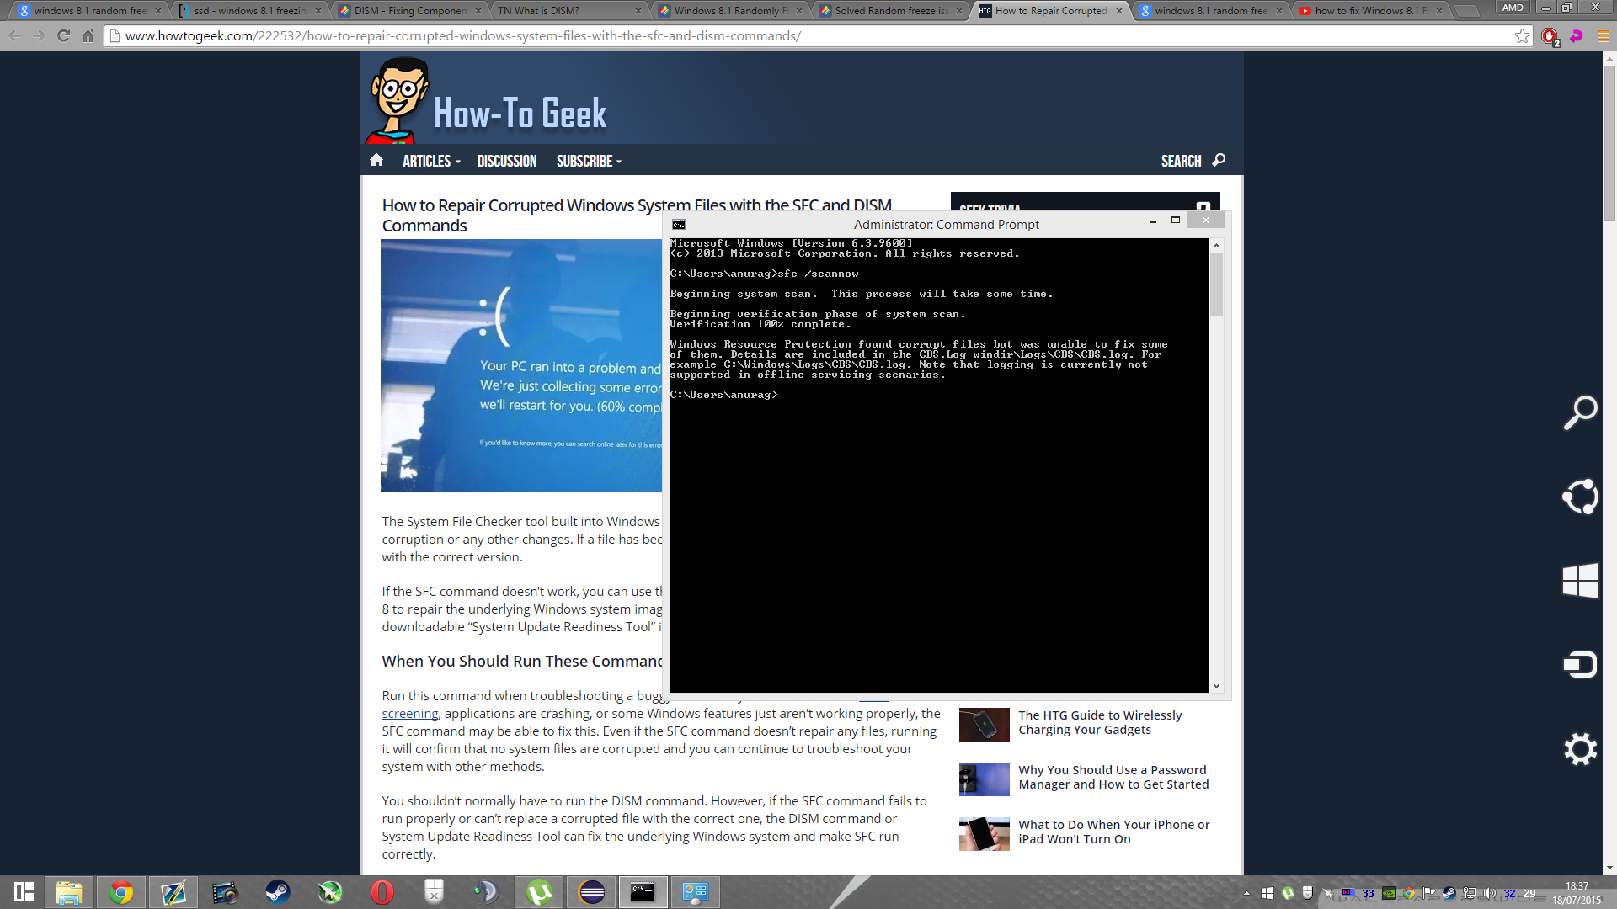This screenshot has width=1617, height=909.
Task: Open the DISCUSSION menu item
Action: [x=506, y=161]
